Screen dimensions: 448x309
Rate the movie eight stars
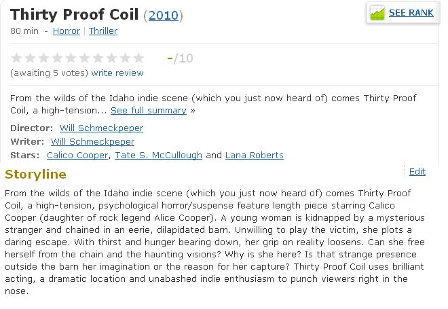click(111, 58)
